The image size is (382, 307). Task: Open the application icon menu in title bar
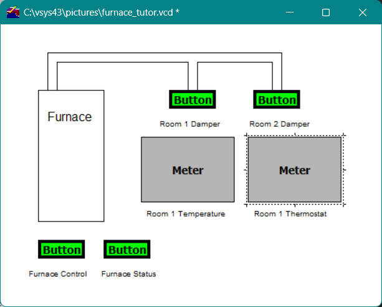coord(12,12)
